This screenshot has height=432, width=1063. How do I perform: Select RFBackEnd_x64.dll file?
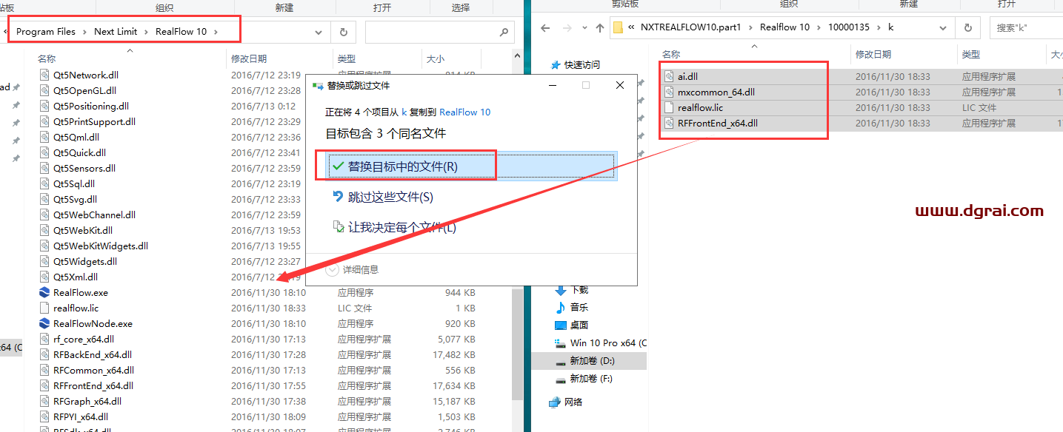point(93,354)
